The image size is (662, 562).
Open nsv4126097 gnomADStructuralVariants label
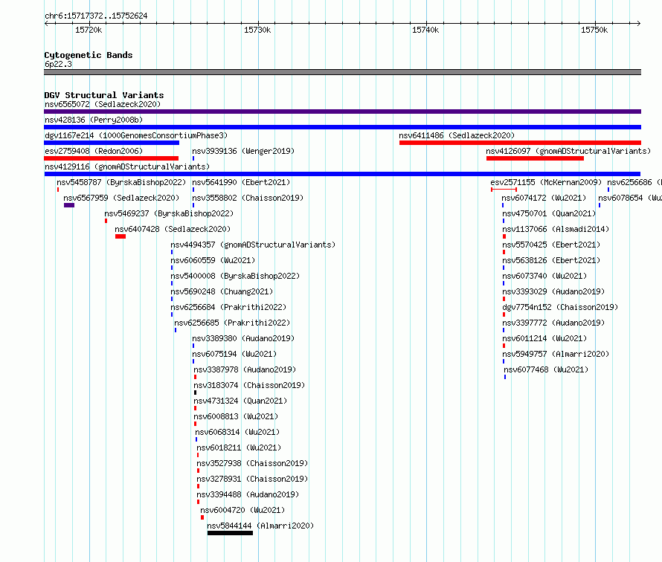click(568, 151)
